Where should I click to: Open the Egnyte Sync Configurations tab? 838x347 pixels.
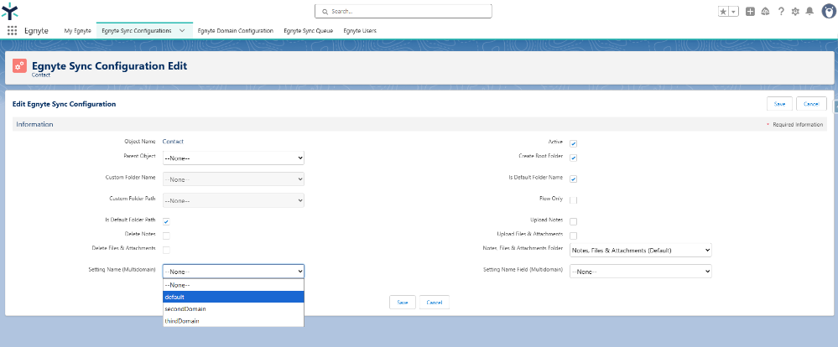point(136,31)
